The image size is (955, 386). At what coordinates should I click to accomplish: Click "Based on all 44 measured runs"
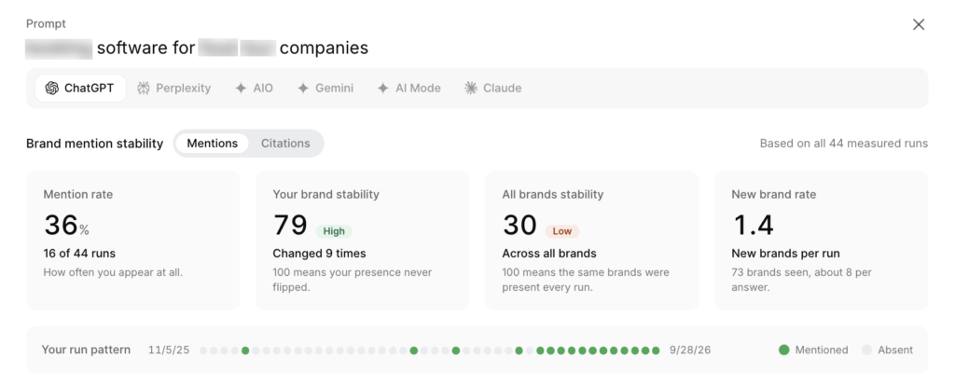click(x=843, y=144)
